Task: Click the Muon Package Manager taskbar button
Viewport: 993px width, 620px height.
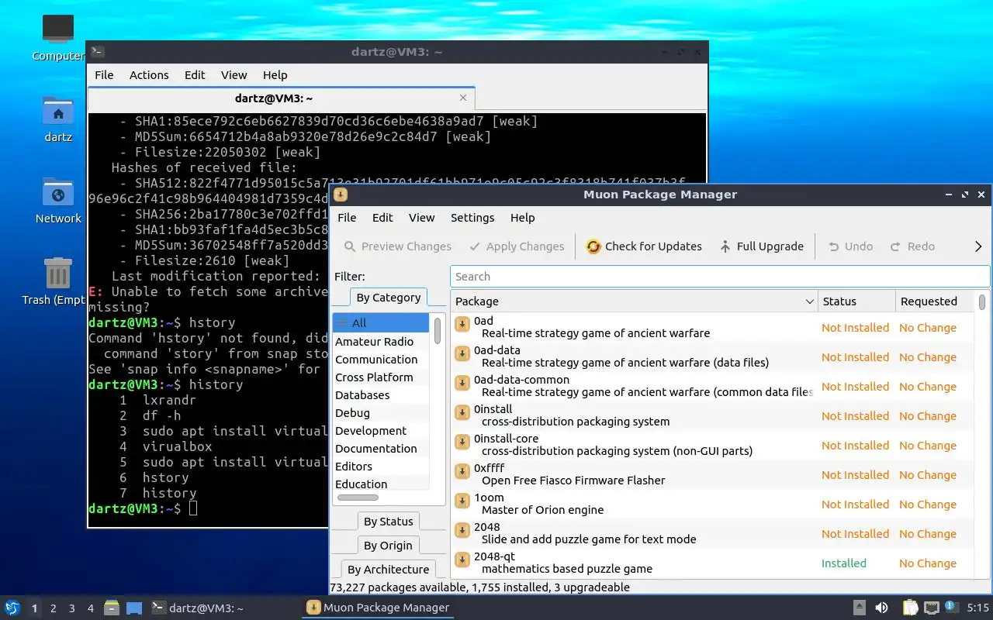Action: [378, 608]
